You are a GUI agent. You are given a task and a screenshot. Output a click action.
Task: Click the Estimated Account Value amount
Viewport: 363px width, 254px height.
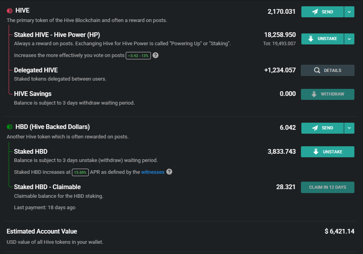[x=339, y=232]
